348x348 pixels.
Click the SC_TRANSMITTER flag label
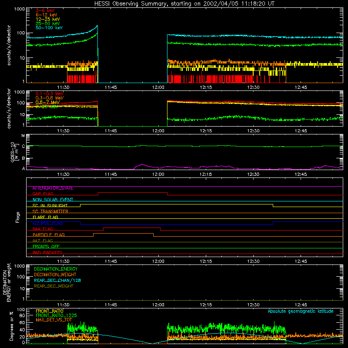click(x=50, y=211)
